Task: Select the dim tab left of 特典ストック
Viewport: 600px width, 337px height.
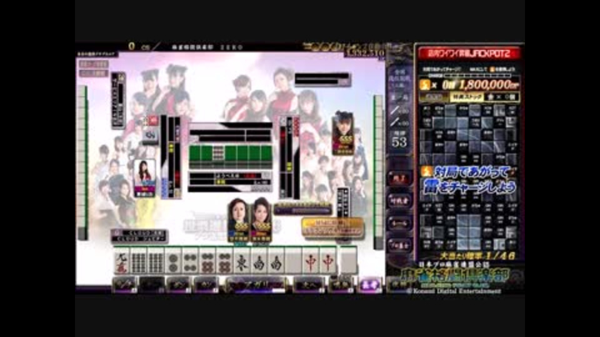Action: click(x=434, y=97)
